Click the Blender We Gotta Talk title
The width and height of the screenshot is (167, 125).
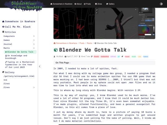click(x=93, y=50)
